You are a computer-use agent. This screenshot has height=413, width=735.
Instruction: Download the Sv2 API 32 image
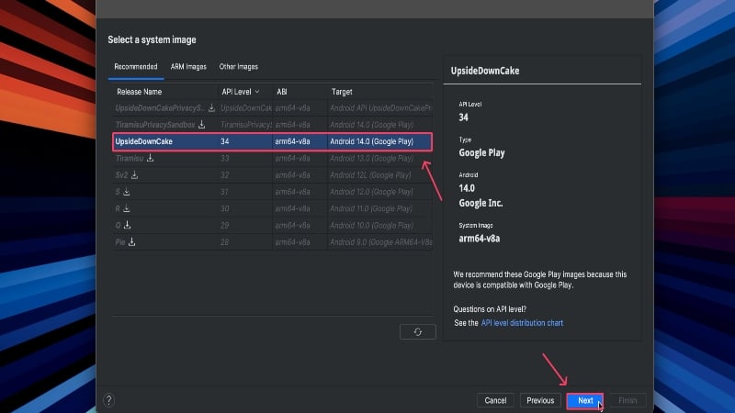coord(134,175)
